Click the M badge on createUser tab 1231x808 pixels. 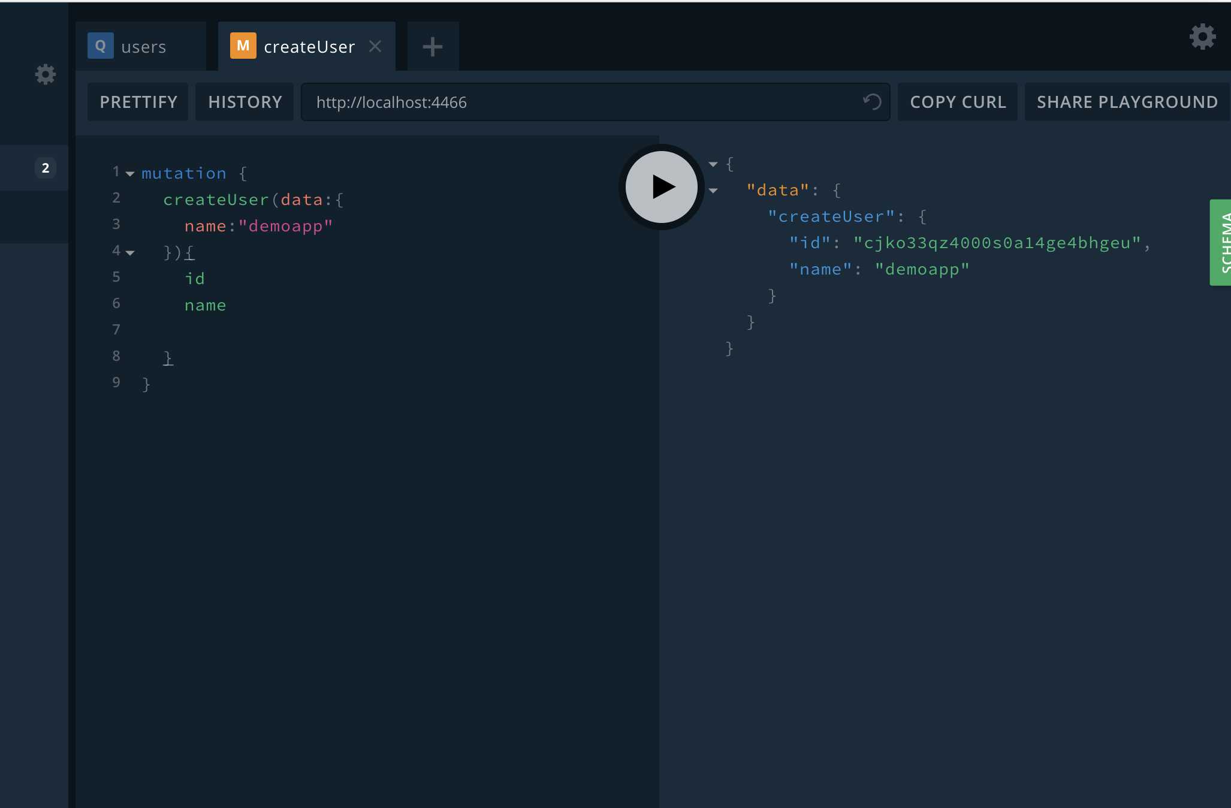tap(243, 46)
